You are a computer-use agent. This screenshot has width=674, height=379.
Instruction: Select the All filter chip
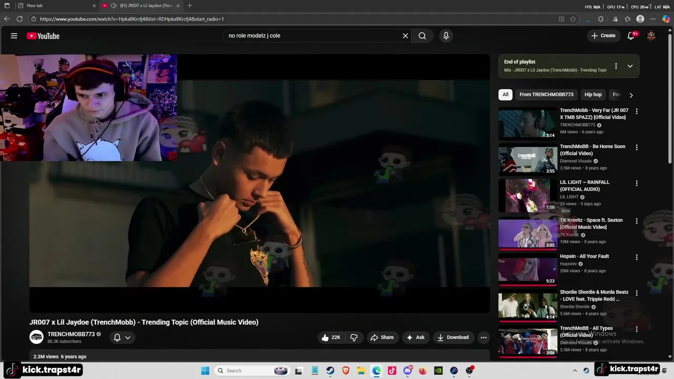coord(506,95)
